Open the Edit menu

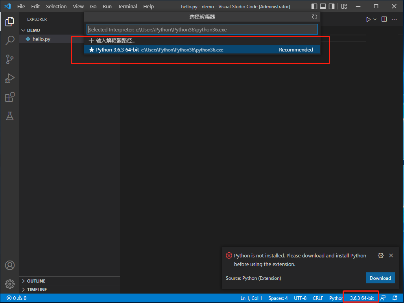(35, 6)
